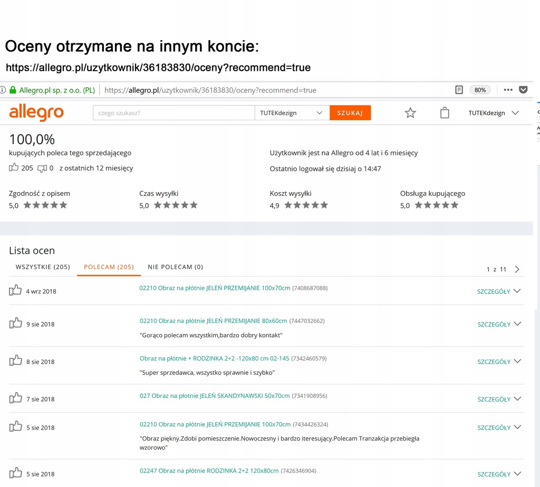Click the Zgodność z opisem star rating
540x487 pixels.
pyautogui.click(x=45, y=205)
